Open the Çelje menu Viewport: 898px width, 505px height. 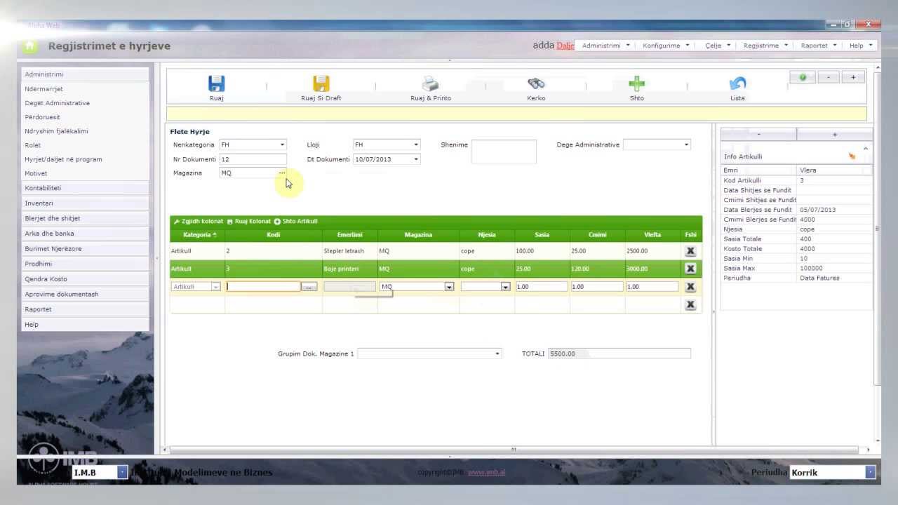[718, 46]
